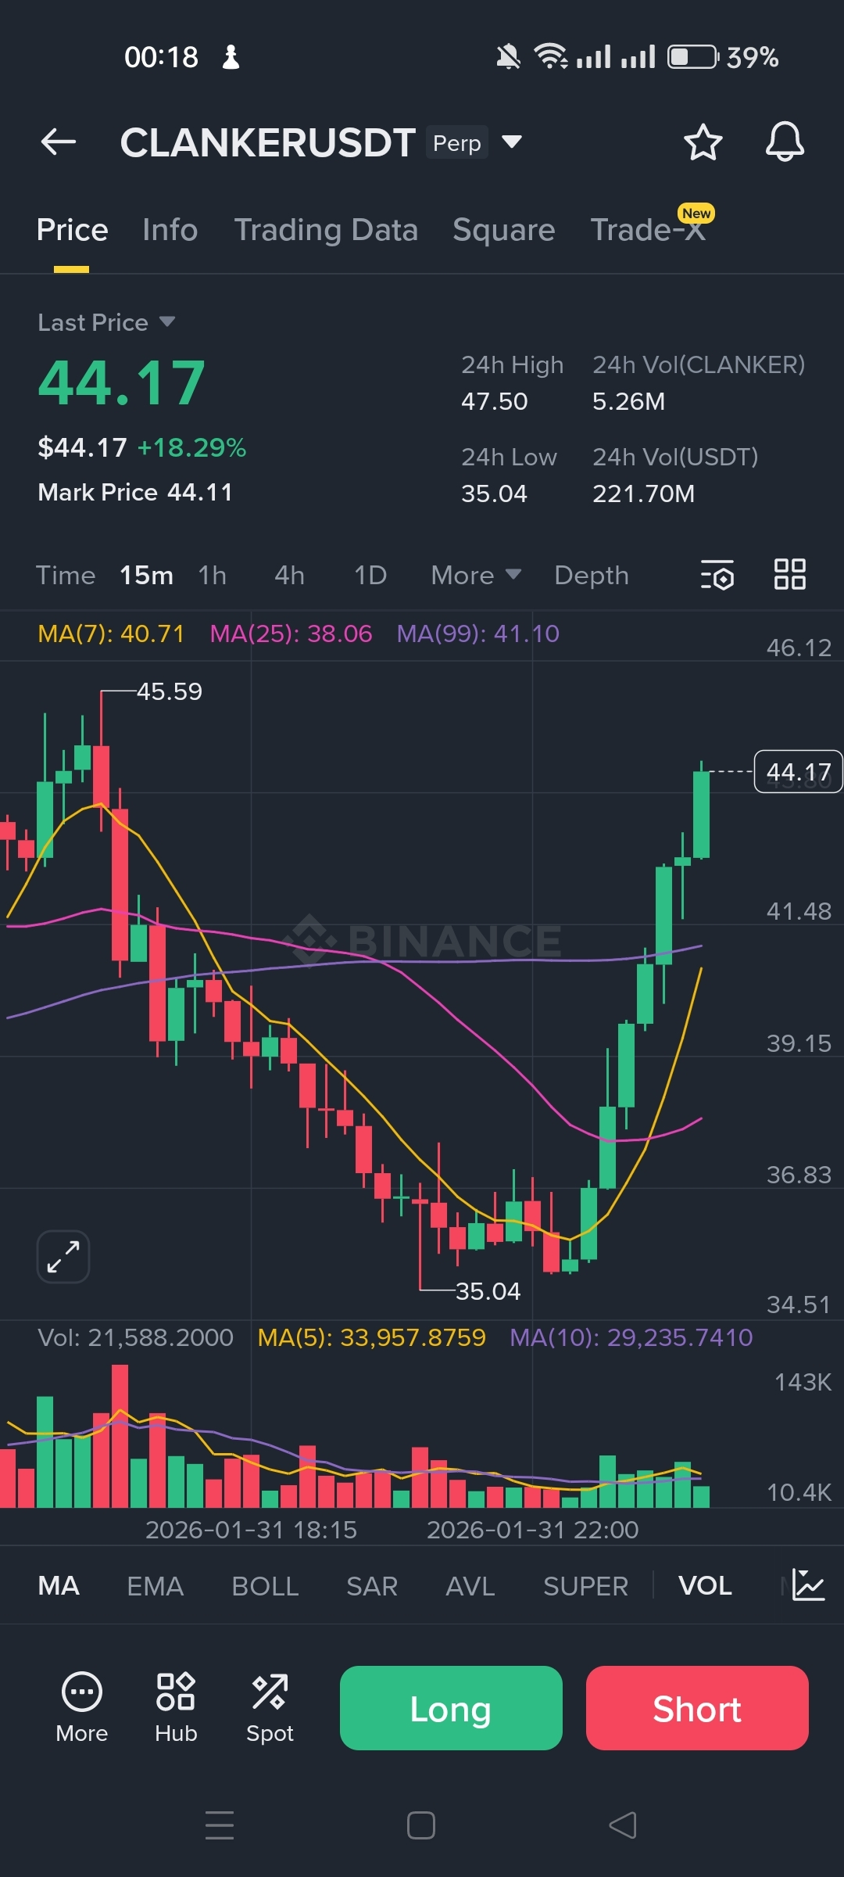Tap the MA(99): 41.10 legend
The image size is (844, 1877).
(478, 633)
